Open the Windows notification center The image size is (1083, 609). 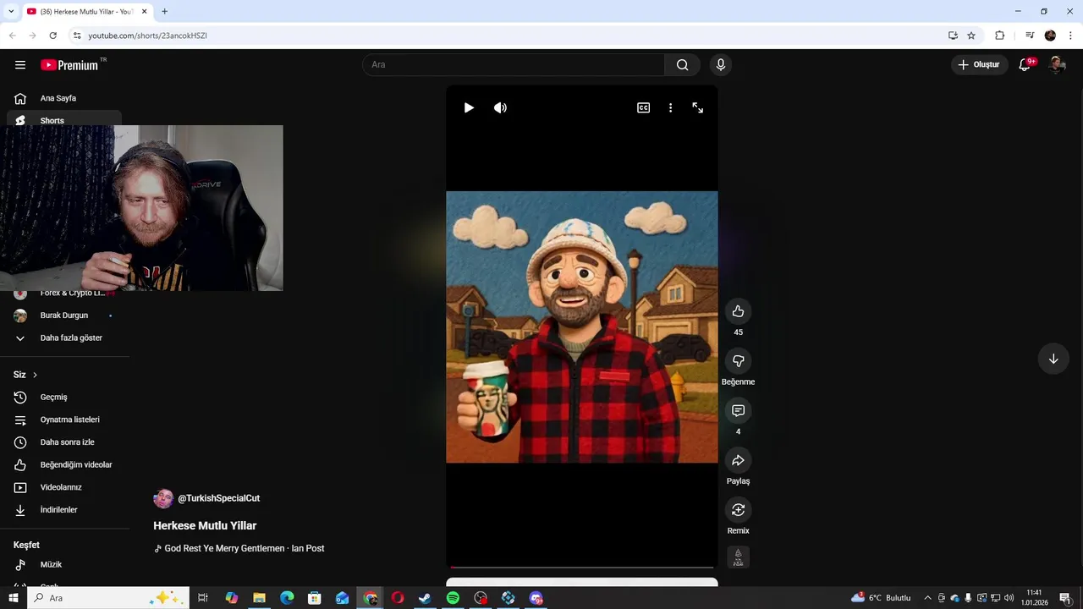coord(1065,598)
